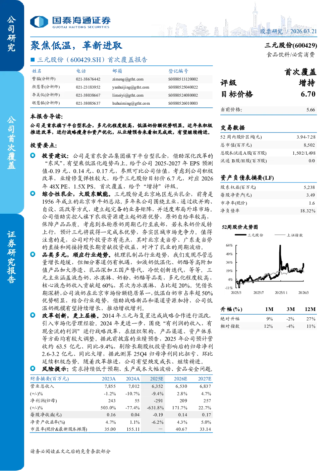This screenshot has width=333, height=471.
Task: Click sidebar label 公司首次覆盖
Action: pyautogui.click(x=11, y=143)
